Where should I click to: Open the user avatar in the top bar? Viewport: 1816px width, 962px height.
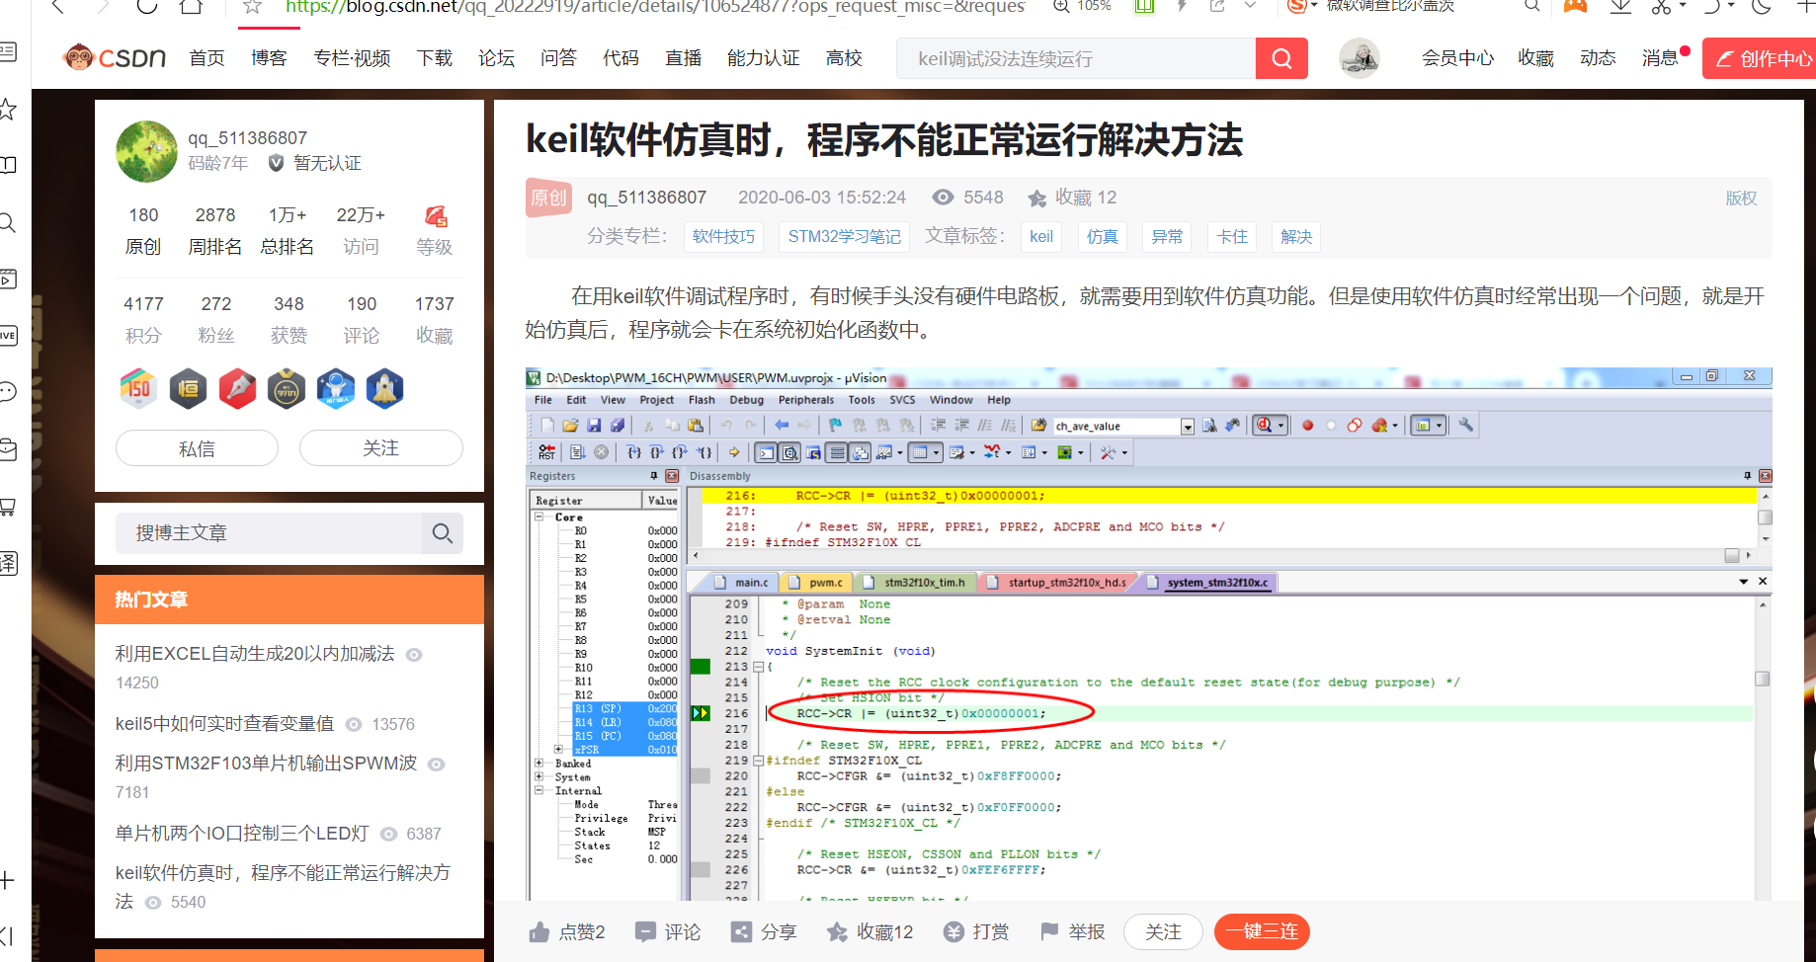(x=1360, y=58)
